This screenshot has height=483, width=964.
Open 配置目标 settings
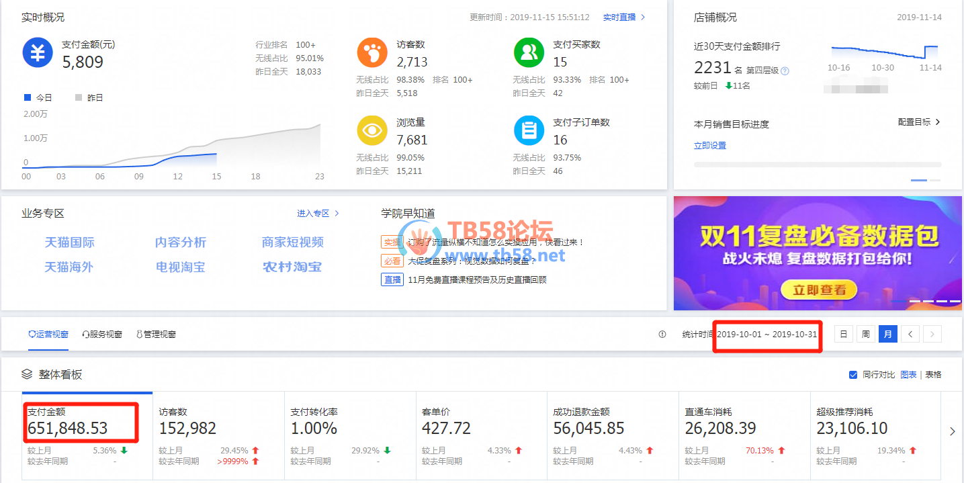(920, 122)
